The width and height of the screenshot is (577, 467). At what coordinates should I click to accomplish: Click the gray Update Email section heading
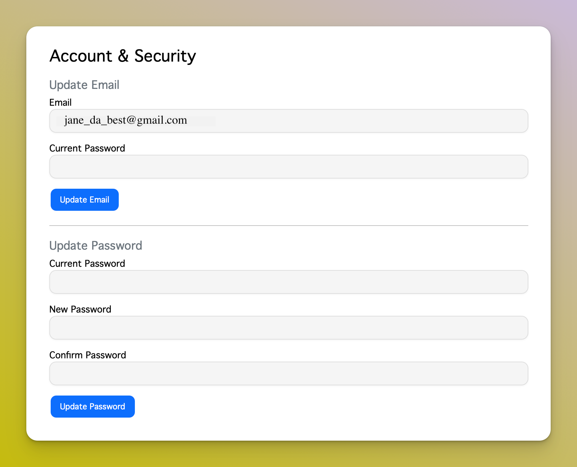(x=84, y=85)
